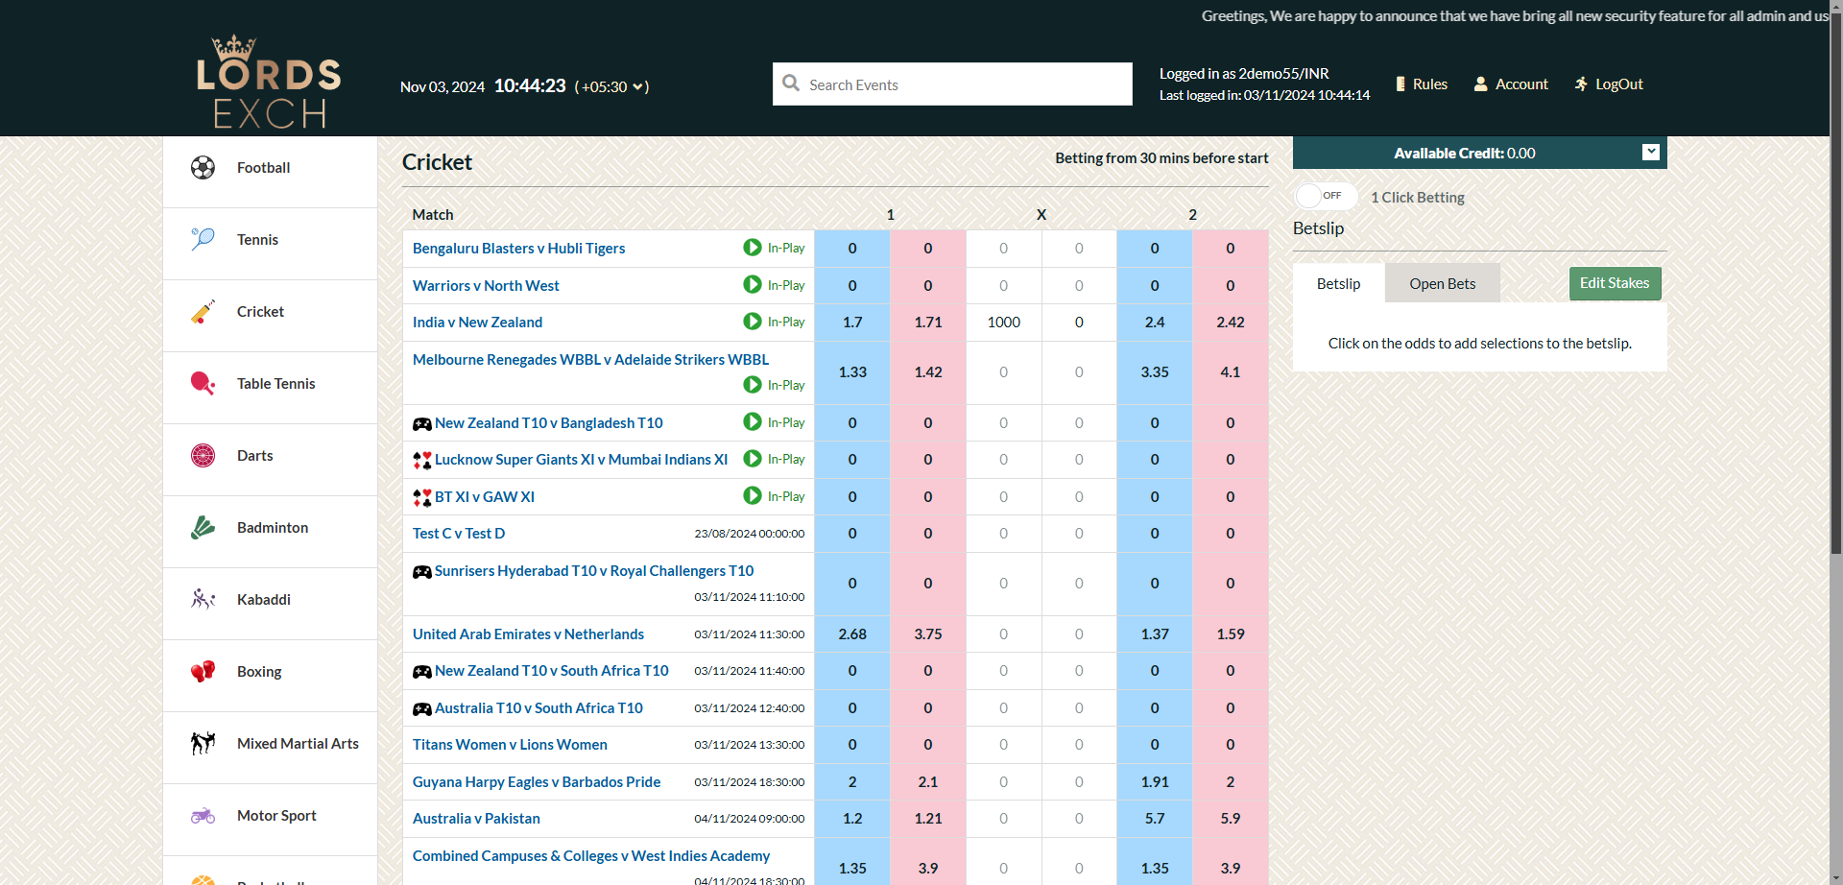
Task: Click card suits icon beside BT XI v GAW XI
Action: pyautogui.click(x=422, y=497)
